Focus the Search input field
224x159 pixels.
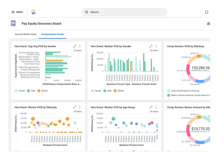(x=124, y=12)
